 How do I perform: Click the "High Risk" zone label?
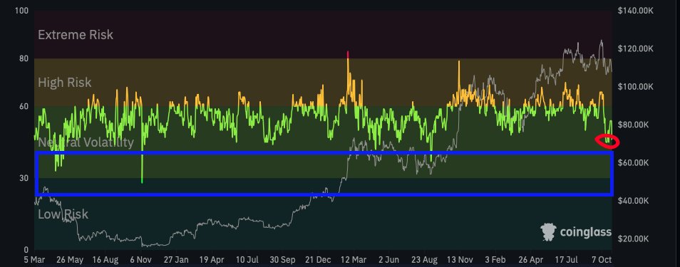click(x=65, y=83)
